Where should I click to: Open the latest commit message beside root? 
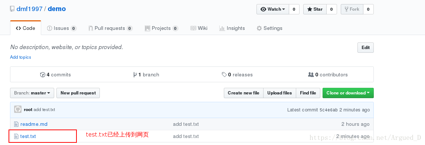pyautogui.click(x=45, y=110)
